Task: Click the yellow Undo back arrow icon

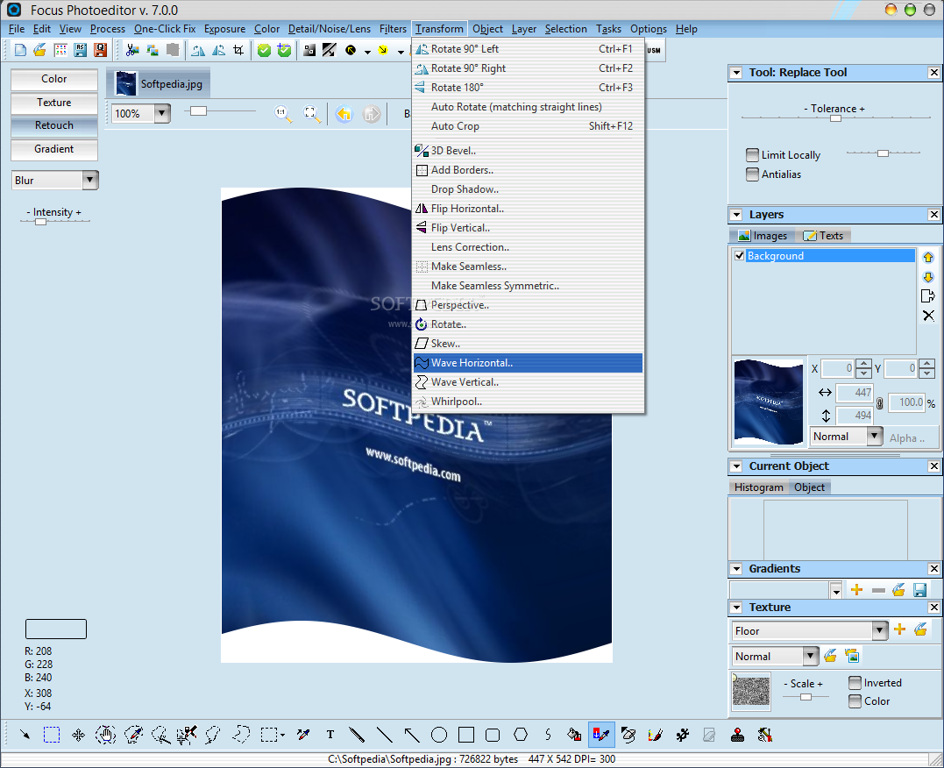Action: click(344, 114)
